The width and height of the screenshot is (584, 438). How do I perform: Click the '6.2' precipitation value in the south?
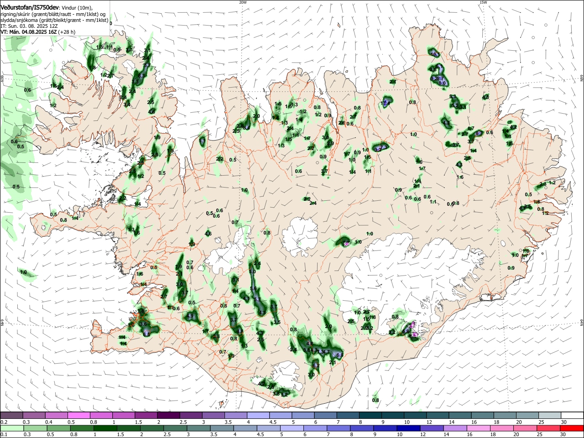[316, 365]
